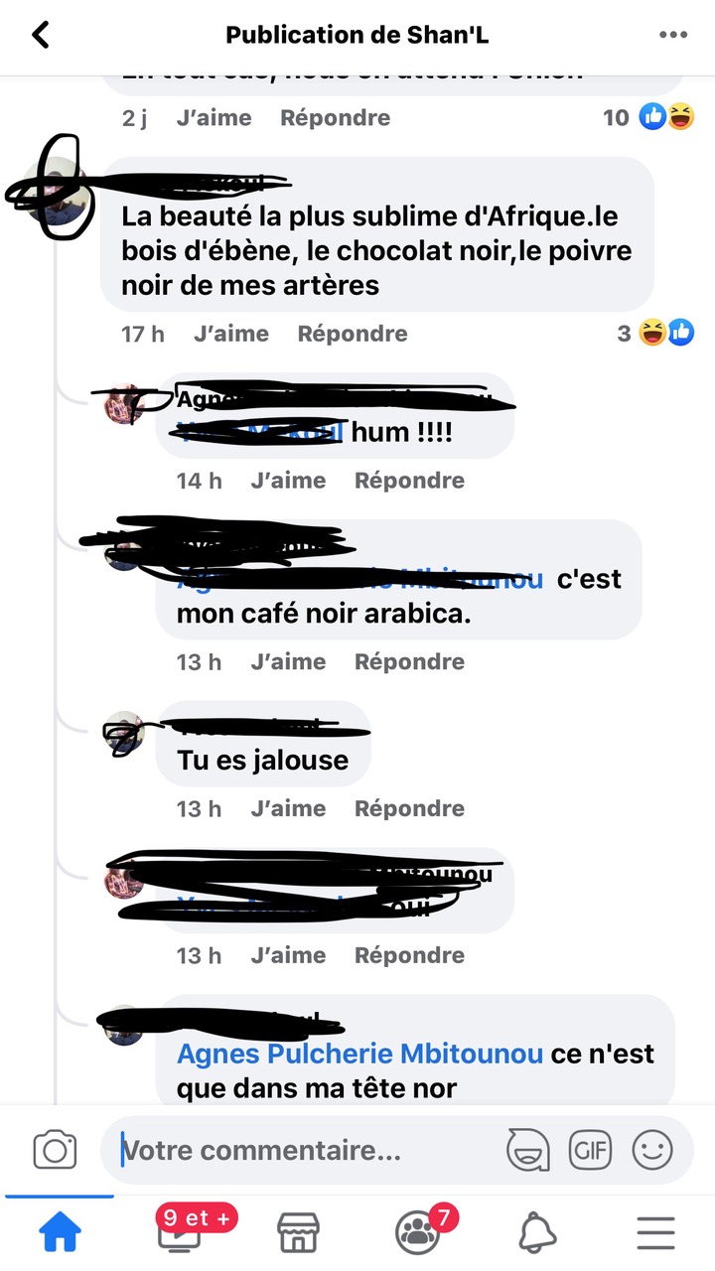Open the Groups tab with 7 badge
This screenshot has height=1271, width=715.
click(419, 1230)
